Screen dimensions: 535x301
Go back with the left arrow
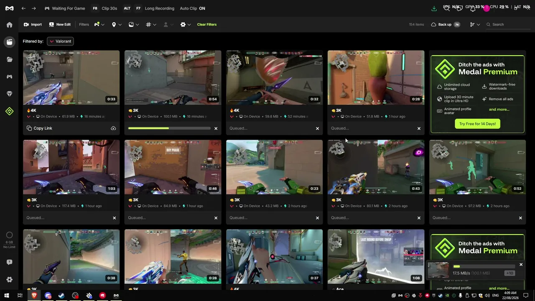click(24, 8)
